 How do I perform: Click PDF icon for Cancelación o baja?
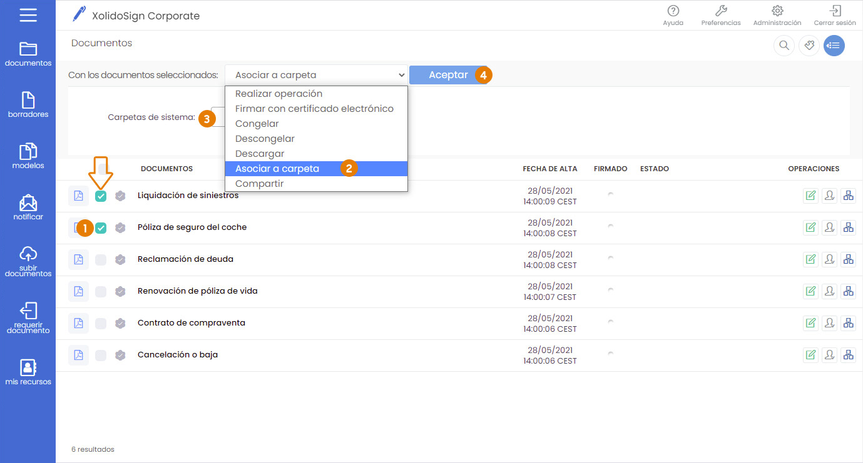click(78, 355)
